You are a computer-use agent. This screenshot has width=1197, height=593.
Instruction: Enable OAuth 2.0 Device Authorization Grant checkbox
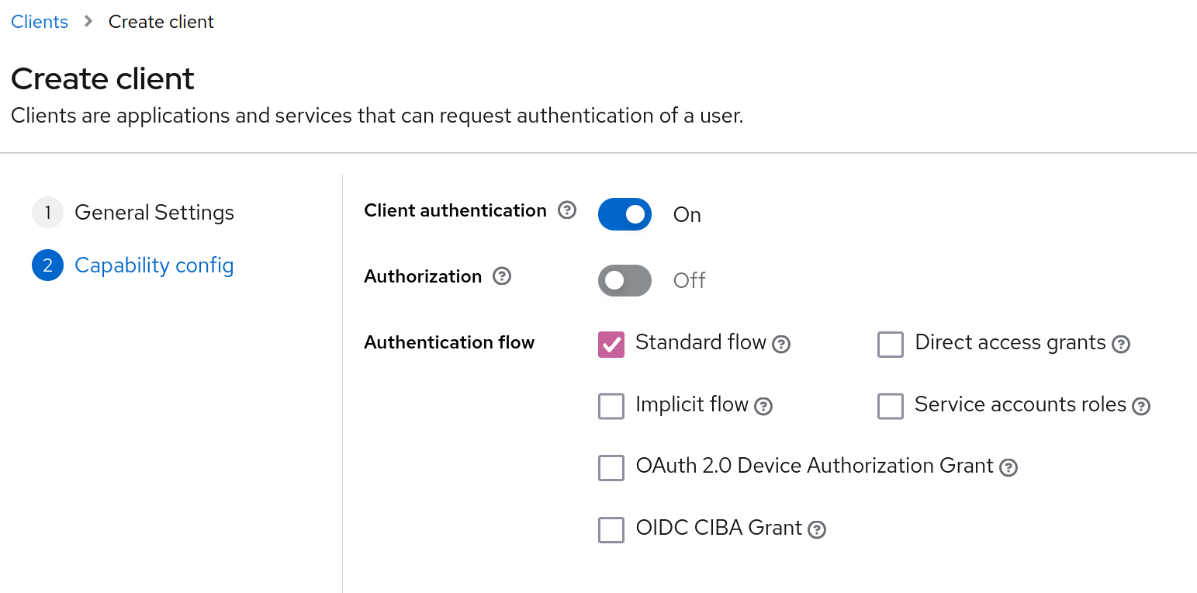pyautogui.click(x=611, y=468)
